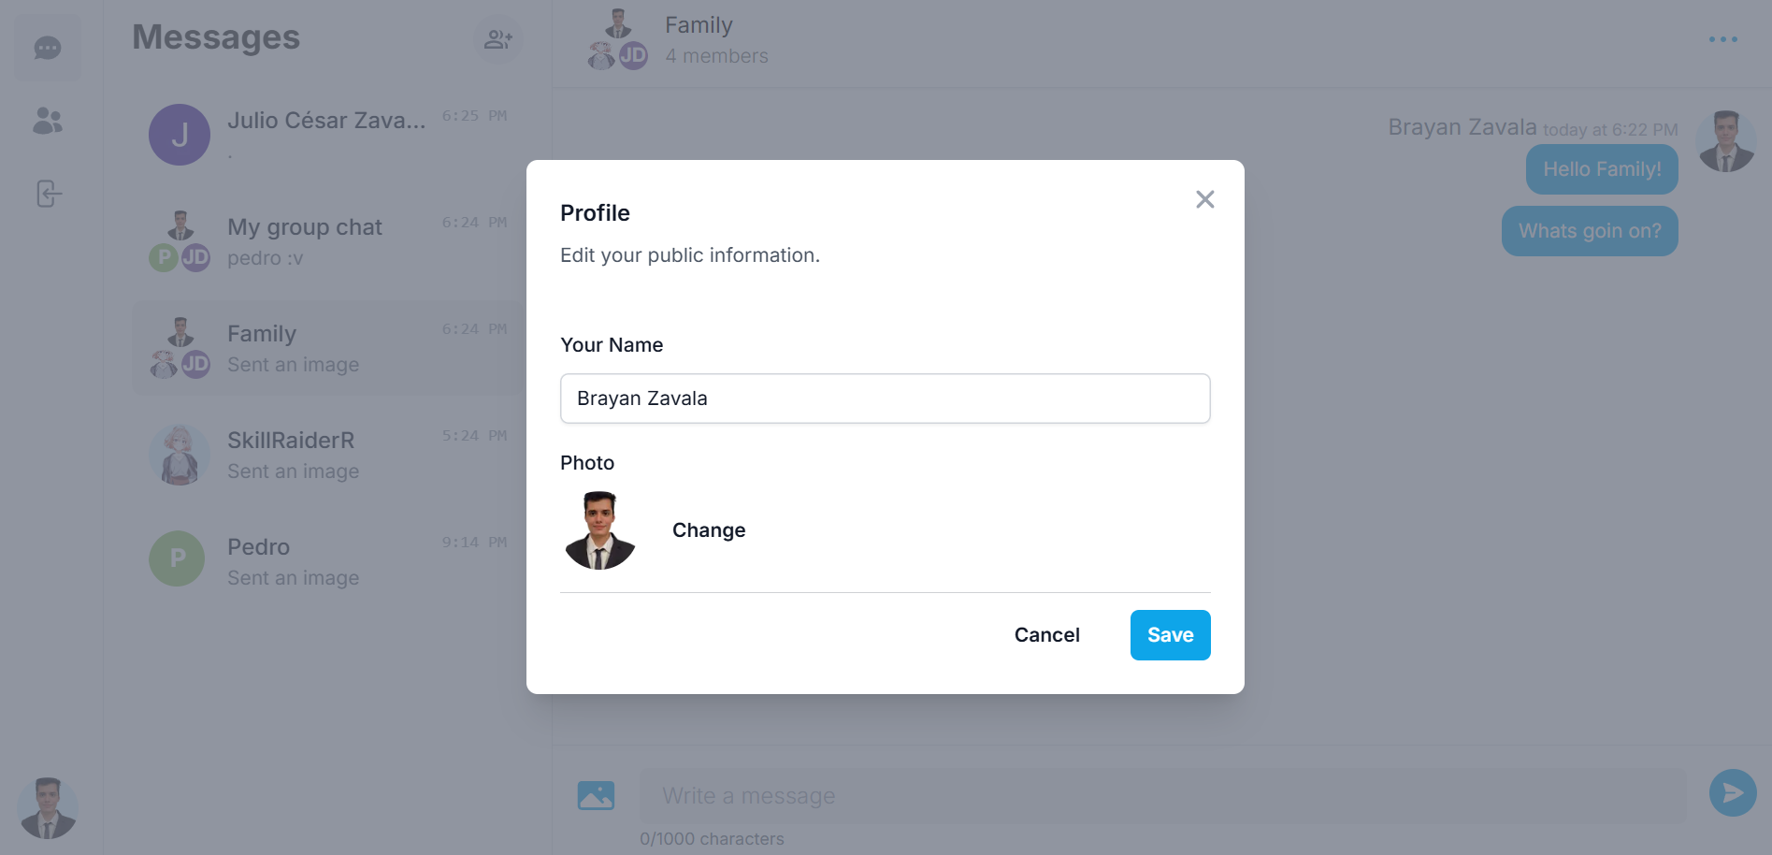Select the Family conversation in list

(328, 348)
